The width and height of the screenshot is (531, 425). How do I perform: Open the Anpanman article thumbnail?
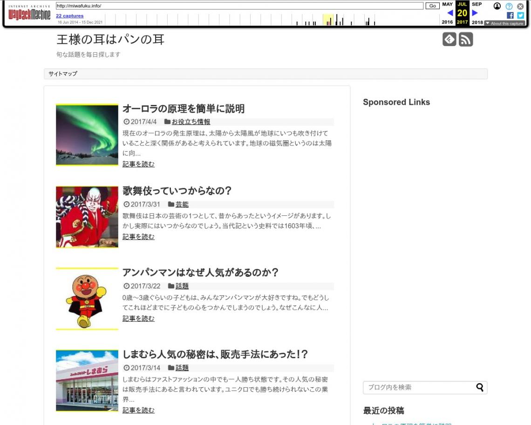tap(87, 299)
